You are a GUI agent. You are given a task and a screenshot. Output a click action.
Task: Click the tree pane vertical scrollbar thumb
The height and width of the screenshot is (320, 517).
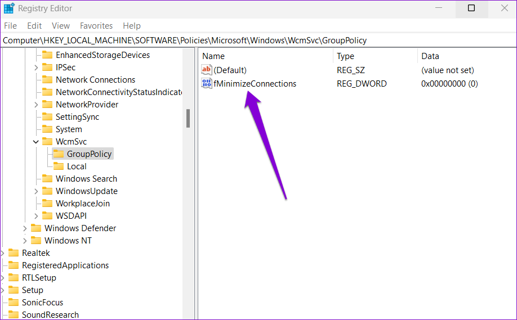(x=188, y=118)
